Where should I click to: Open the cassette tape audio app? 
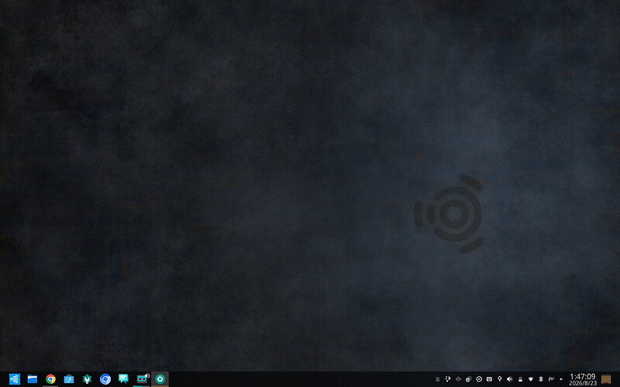142,379
